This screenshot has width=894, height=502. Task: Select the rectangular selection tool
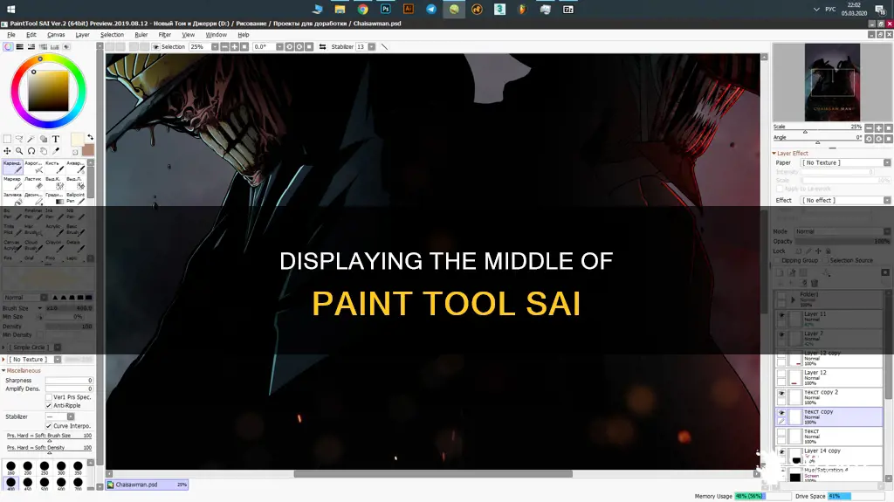pos(7,139)
